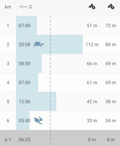The image size is (120, 146).
Task: Click the 07:59 pace value
Action: pos(24,83)
